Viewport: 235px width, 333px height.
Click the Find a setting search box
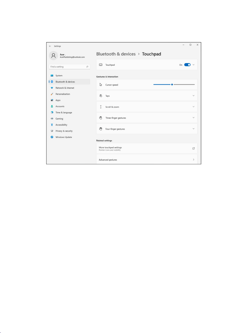tap(70, 67)
